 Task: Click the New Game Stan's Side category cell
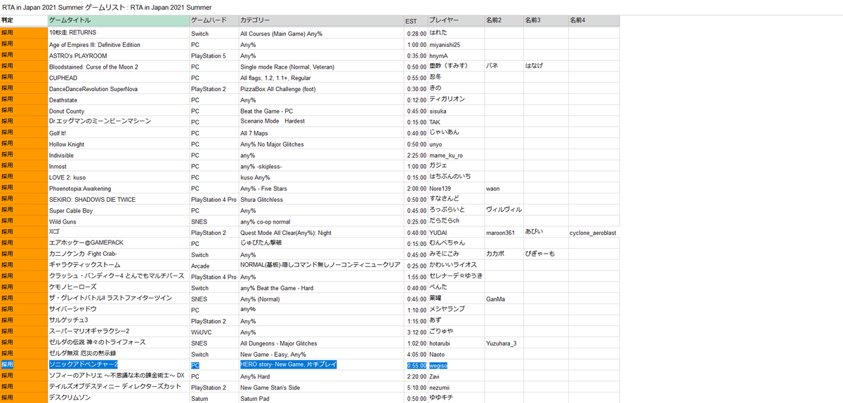pos(321,387)
